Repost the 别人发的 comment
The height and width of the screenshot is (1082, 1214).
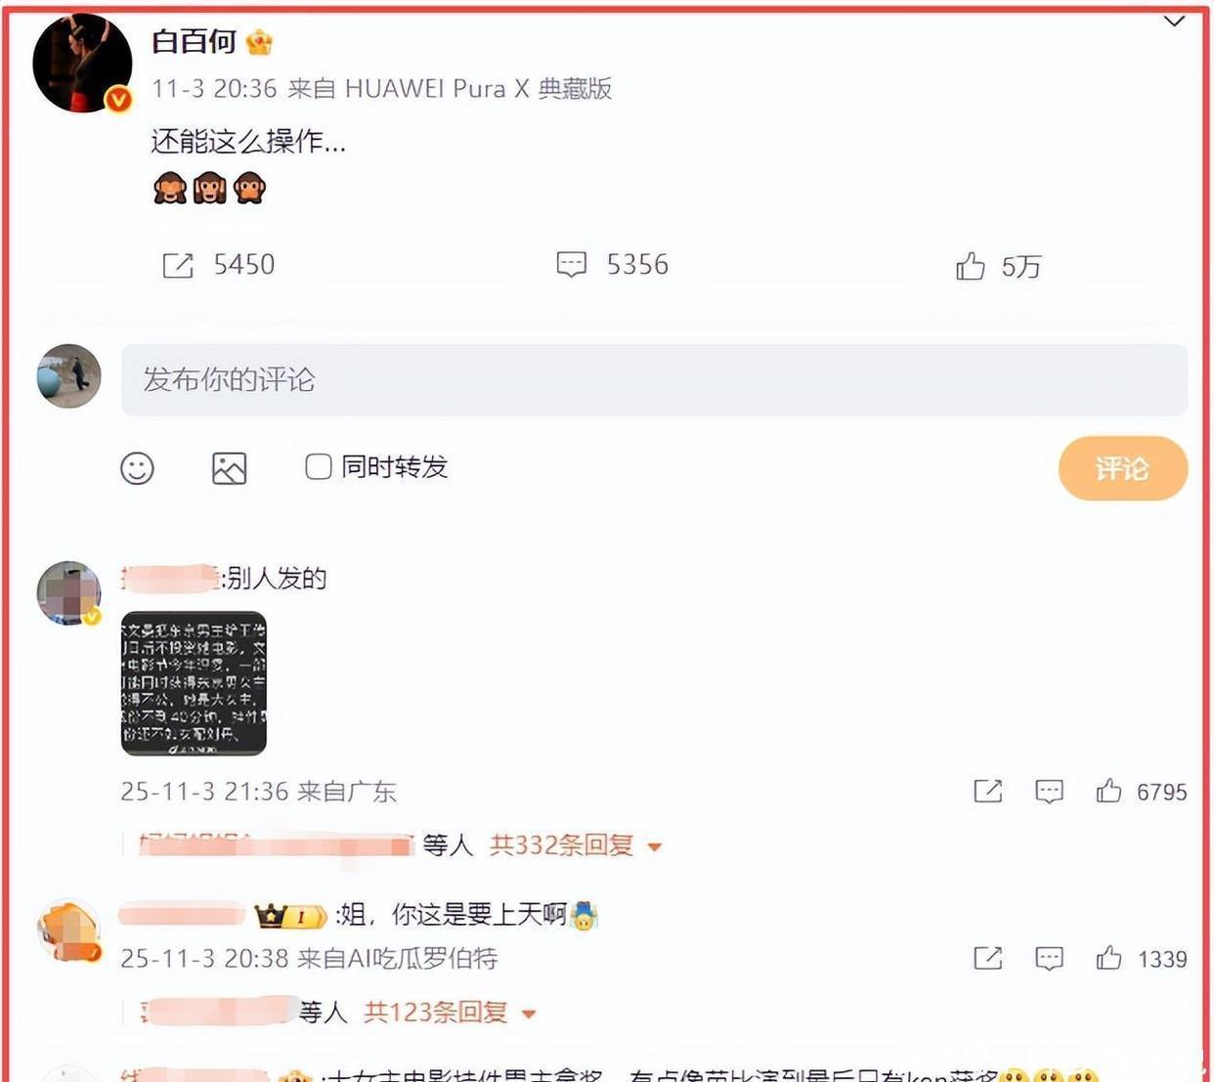tap(988, 791)
